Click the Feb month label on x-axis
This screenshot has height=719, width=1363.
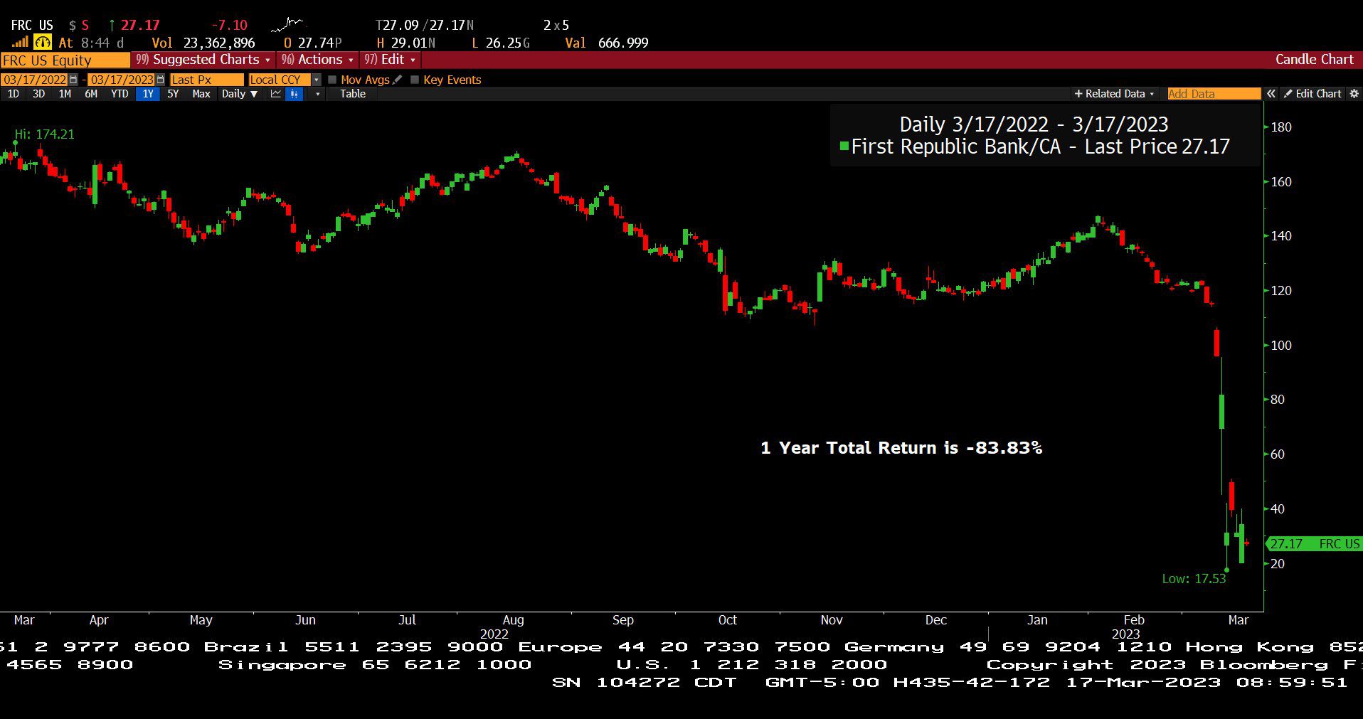[1134, 620]
